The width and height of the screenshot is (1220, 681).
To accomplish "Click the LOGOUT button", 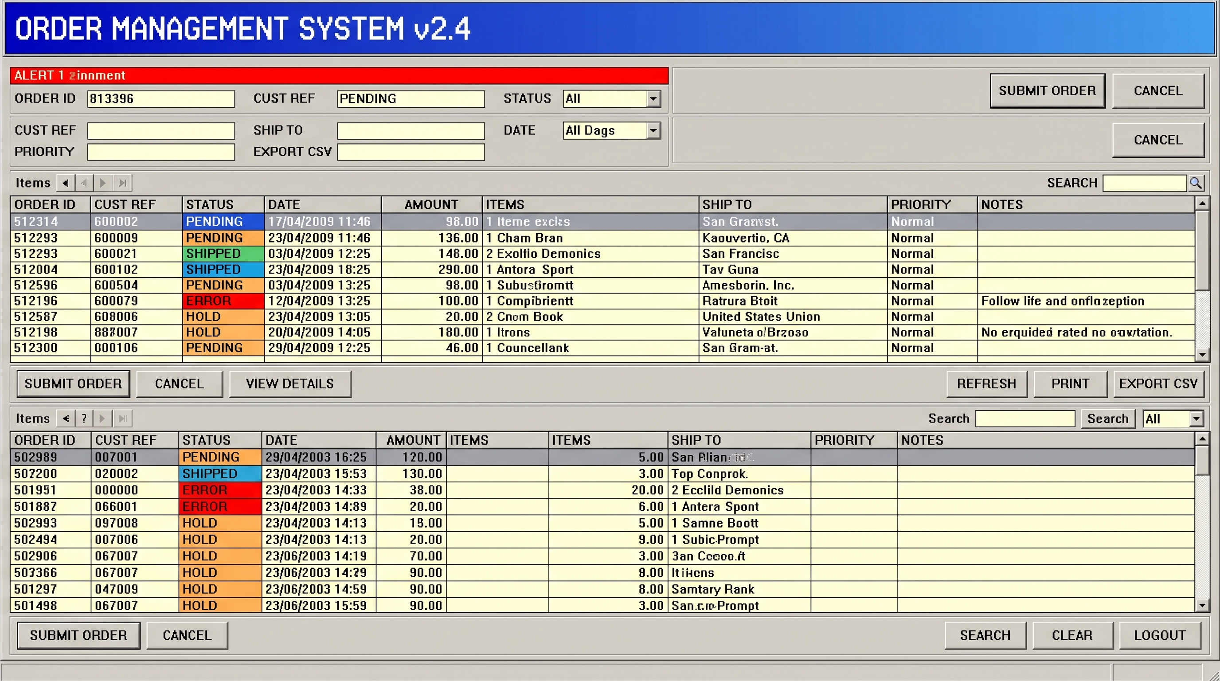I will [1160, 635].
